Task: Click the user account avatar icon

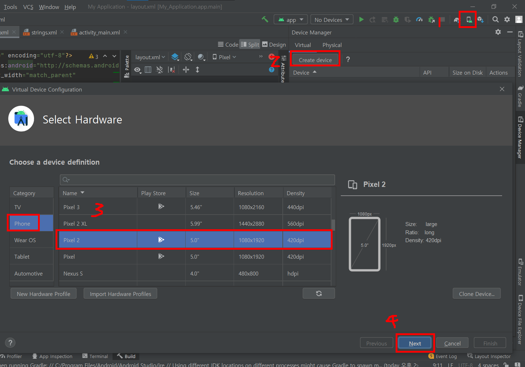Action: pos(519,19)
